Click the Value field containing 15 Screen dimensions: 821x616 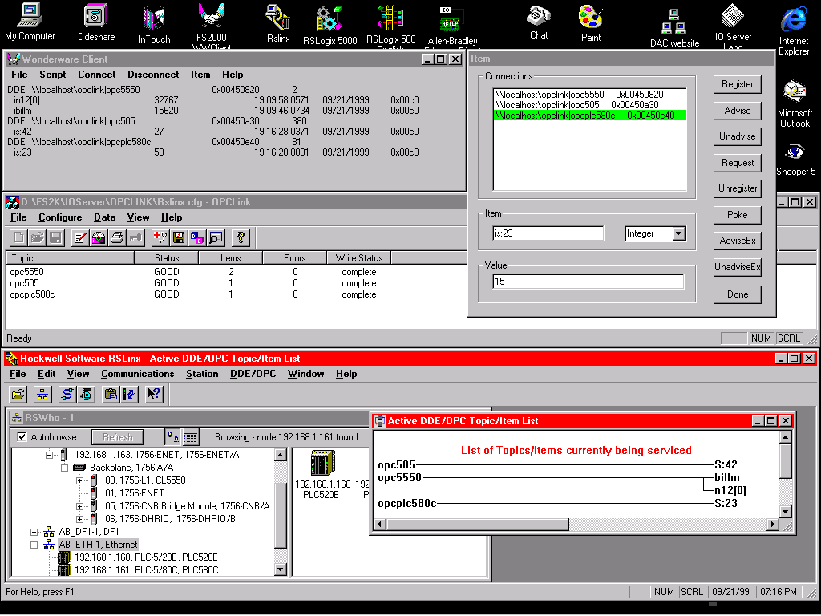click(588, 282)
